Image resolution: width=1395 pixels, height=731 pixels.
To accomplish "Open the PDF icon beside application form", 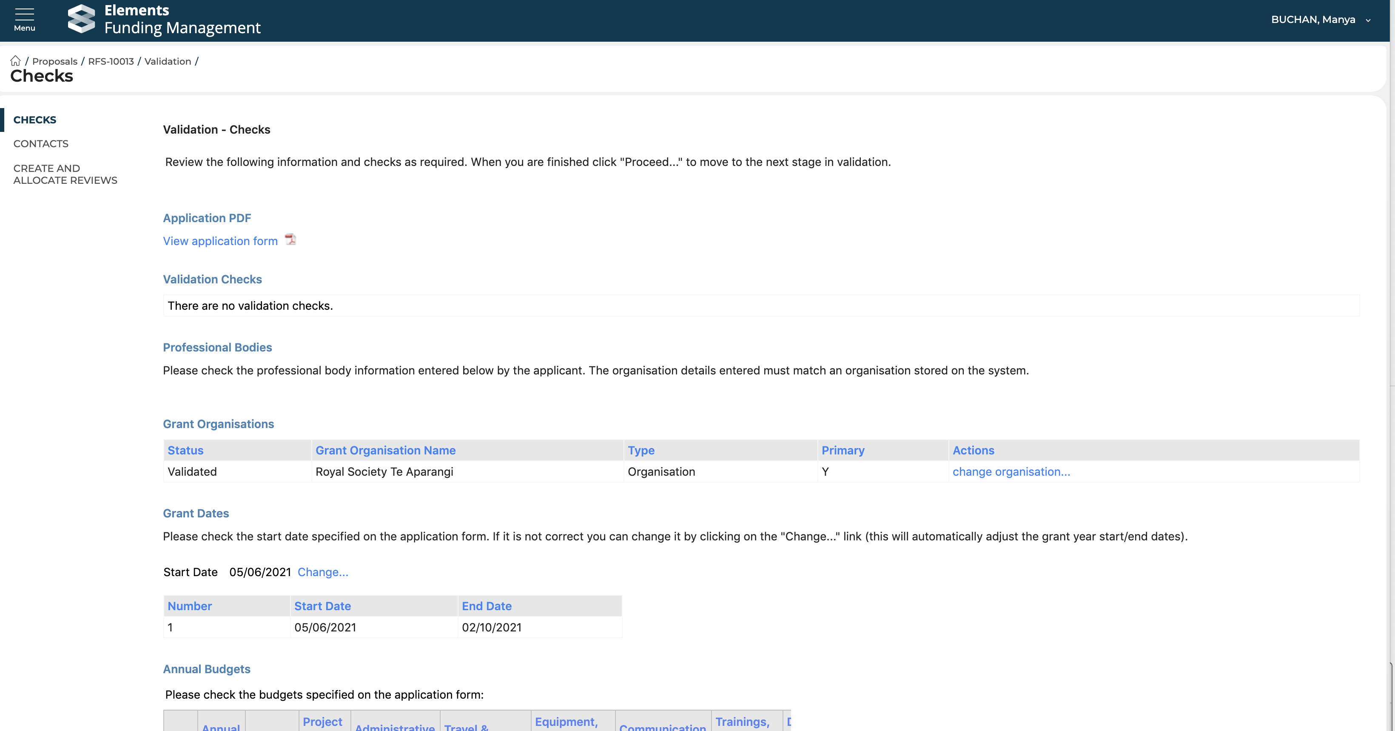I will point(290,240).
